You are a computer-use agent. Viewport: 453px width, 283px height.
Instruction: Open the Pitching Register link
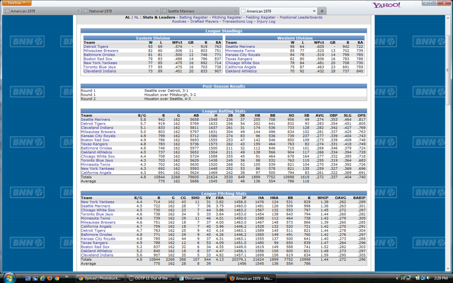pyautogui.click(x=227, y=17)
